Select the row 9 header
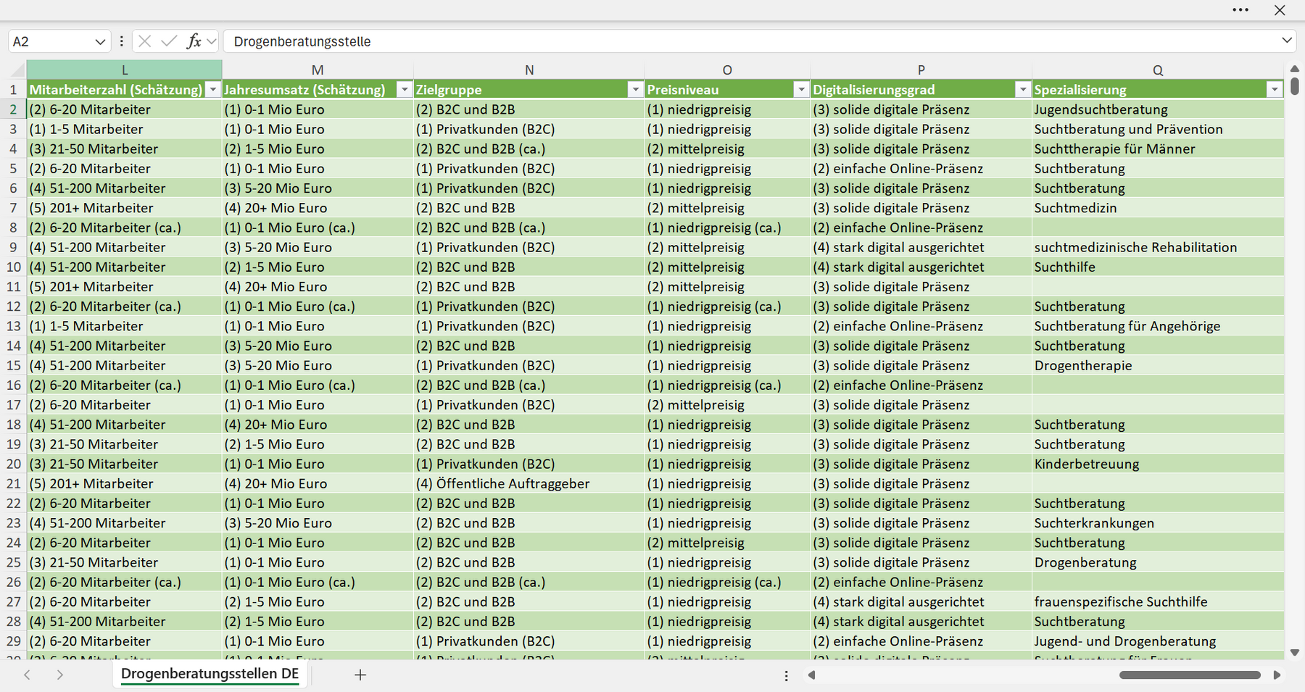 [x=13, y=247]
